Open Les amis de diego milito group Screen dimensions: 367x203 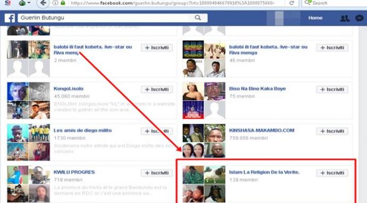(x=82, y=130)
